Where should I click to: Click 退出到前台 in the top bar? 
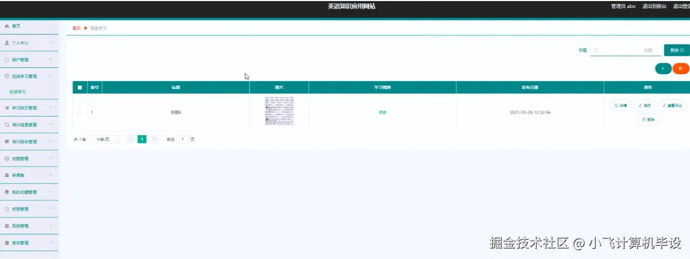[654, 6]
